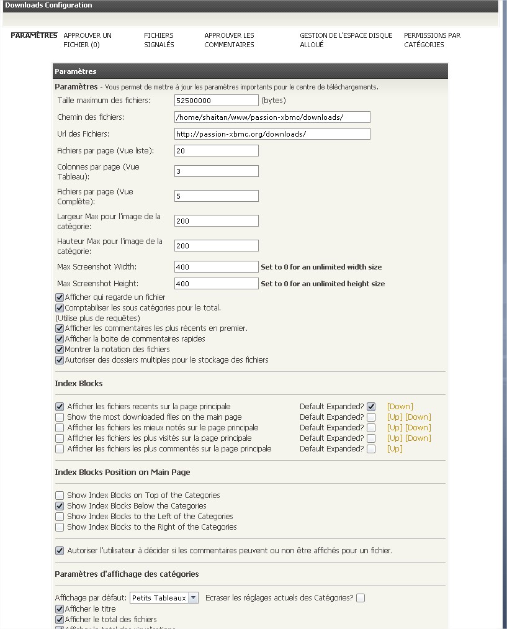This screenshot has width=507, height=629.
Task: Toggle Show Index Blocks Below the Categories
Action: pos(60,506)
